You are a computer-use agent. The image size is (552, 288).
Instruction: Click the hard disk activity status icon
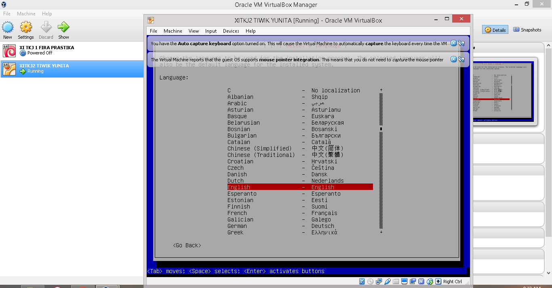coord(362,282)
